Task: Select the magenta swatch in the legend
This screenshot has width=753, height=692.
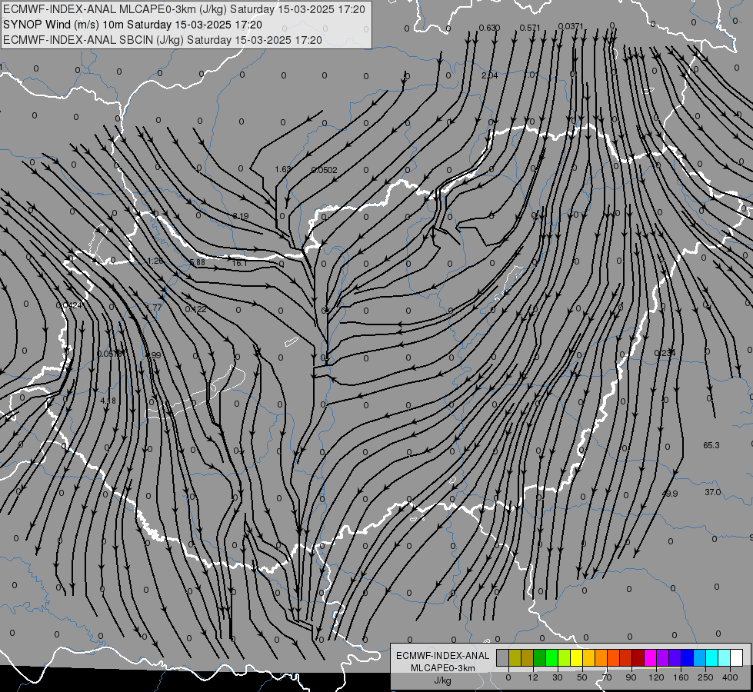Action: click(651, 657)
